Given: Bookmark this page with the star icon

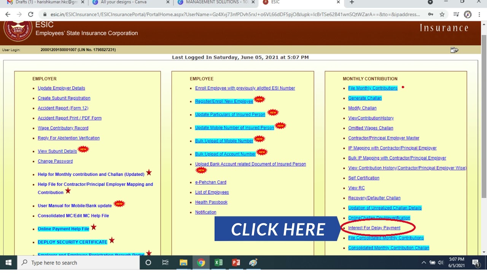Looking at the screenshot, I should 442,14.
